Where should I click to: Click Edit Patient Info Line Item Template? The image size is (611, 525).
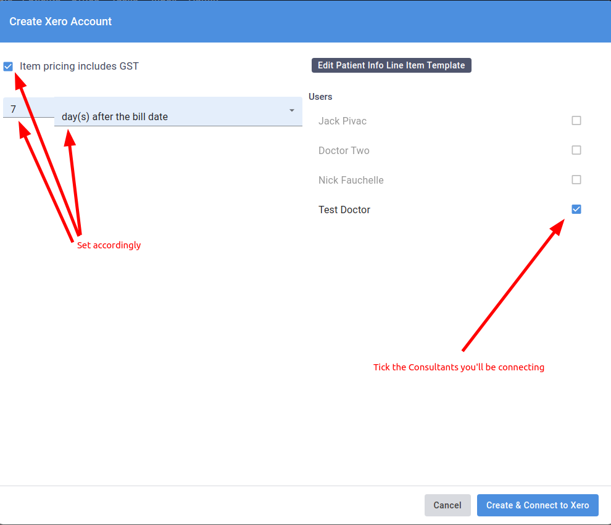(391, 65)
